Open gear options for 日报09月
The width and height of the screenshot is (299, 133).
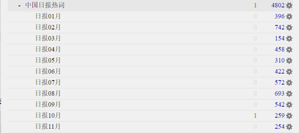pos(289,105)
